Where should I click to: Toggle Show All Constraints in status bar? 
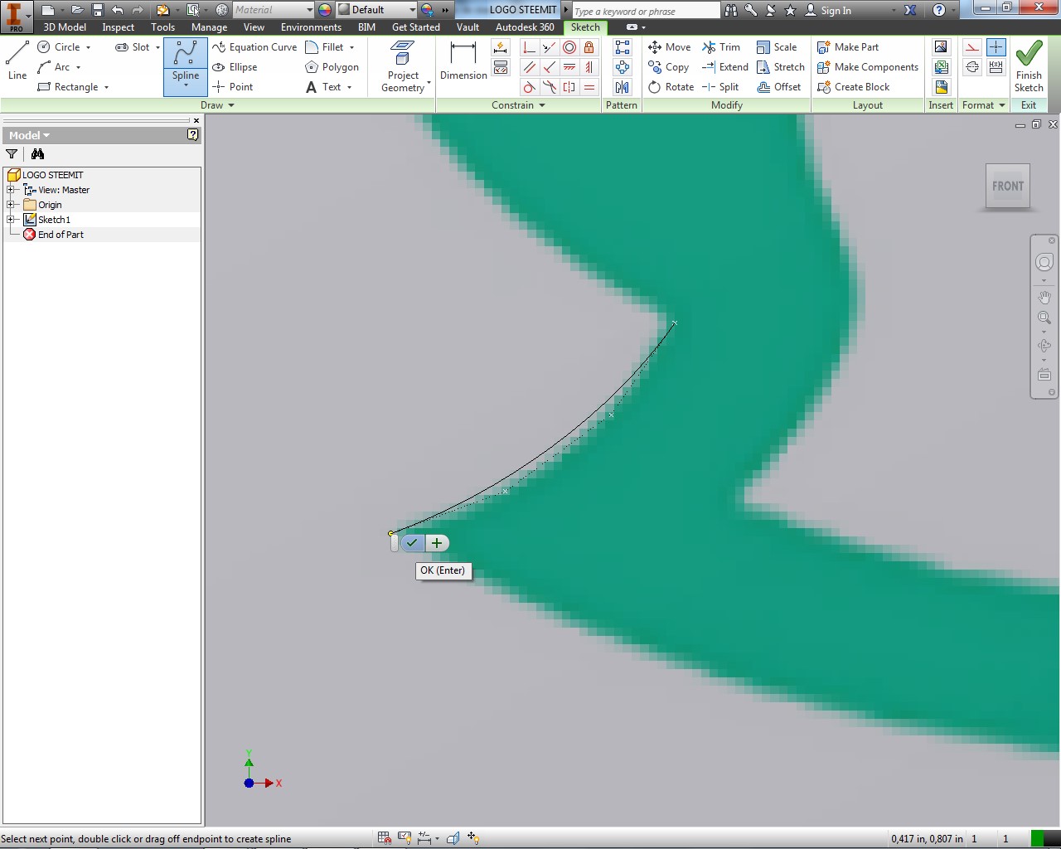[405, 838]
